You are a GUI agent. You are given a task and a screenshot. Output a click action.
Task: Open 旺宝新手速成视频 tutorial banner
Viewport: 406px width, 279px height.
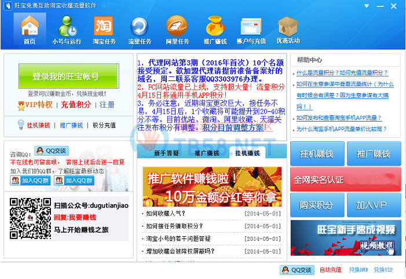click(x=346, y=238)
